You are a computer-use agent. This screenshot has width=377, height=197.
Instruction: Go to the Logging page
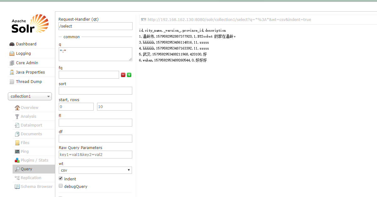pos(31,54)
